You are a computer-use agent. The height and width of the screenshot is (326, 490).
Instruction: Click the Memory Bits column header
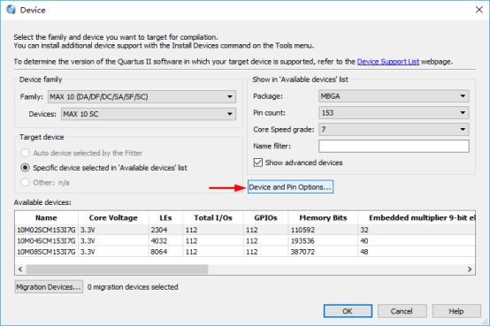[x=323, y=217]
